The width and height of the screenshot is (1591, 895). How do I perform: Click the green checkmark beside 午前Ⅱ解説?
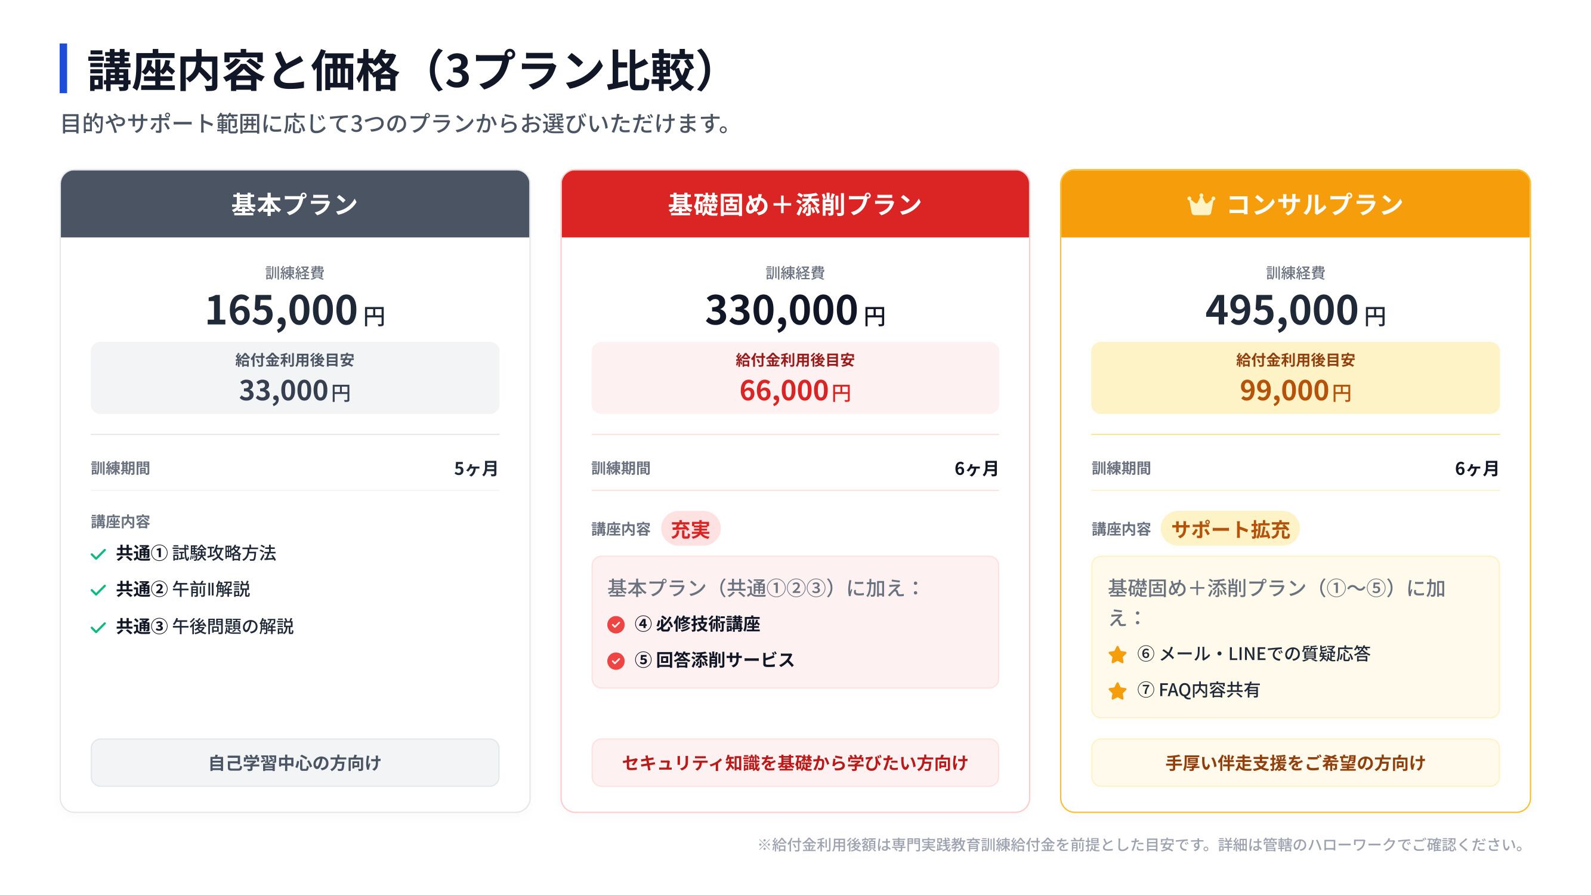(98, 591)
